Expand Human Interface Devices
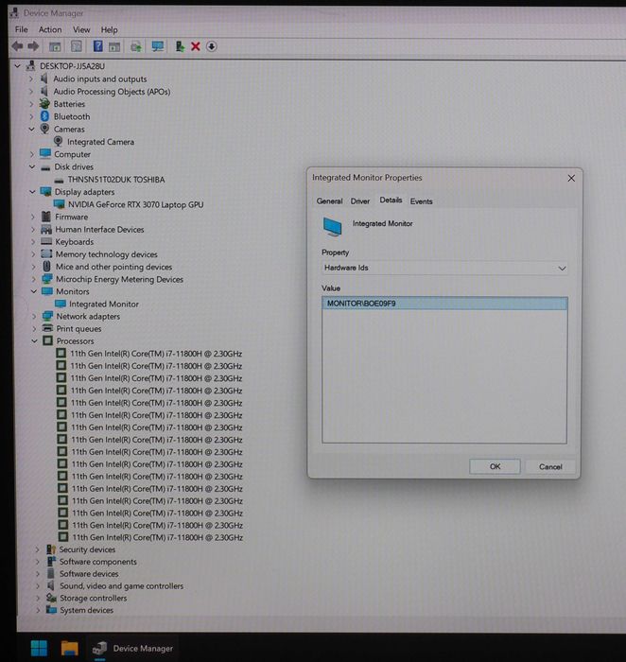 [x=33, y=229]
